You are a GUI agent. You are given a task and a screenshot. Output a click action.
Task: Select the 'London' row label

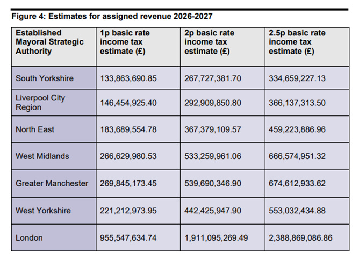[x=29, y=238]
